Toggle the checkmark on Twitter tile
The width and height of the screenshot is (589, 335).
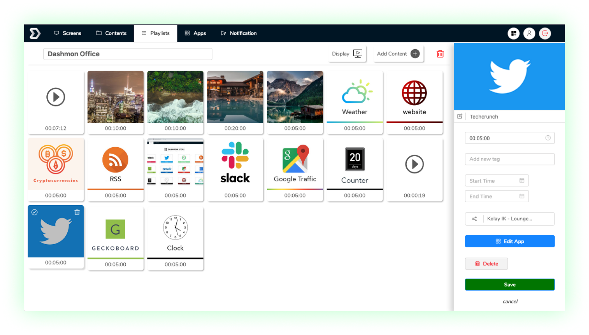(x=34, y=212)
